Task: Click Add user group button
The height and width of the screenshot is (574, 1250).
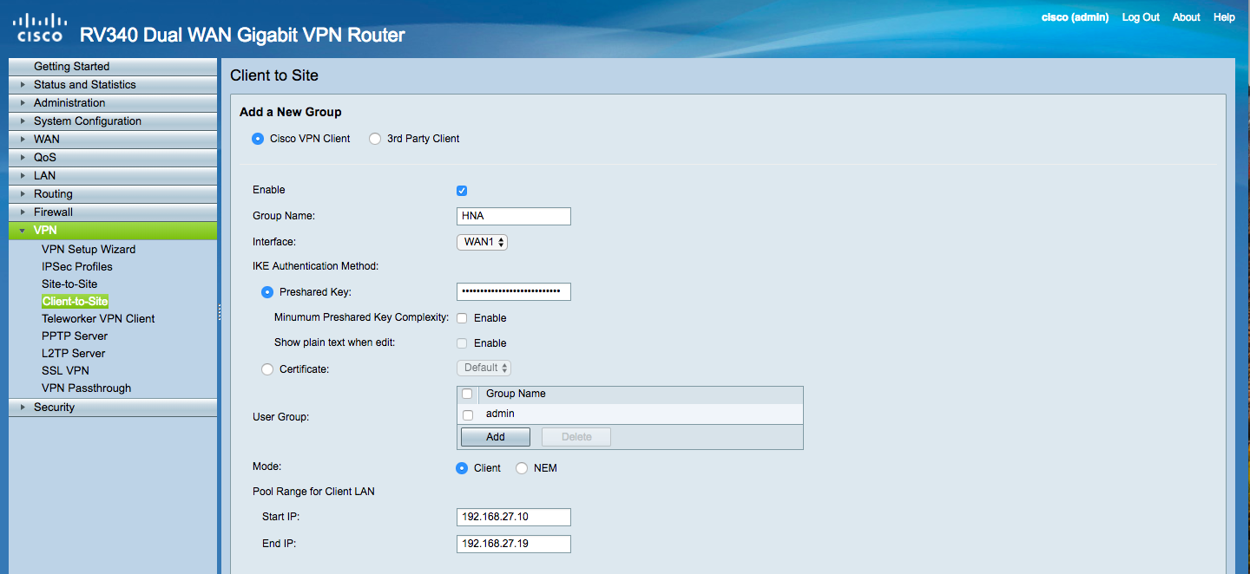Action: (496, 437)
